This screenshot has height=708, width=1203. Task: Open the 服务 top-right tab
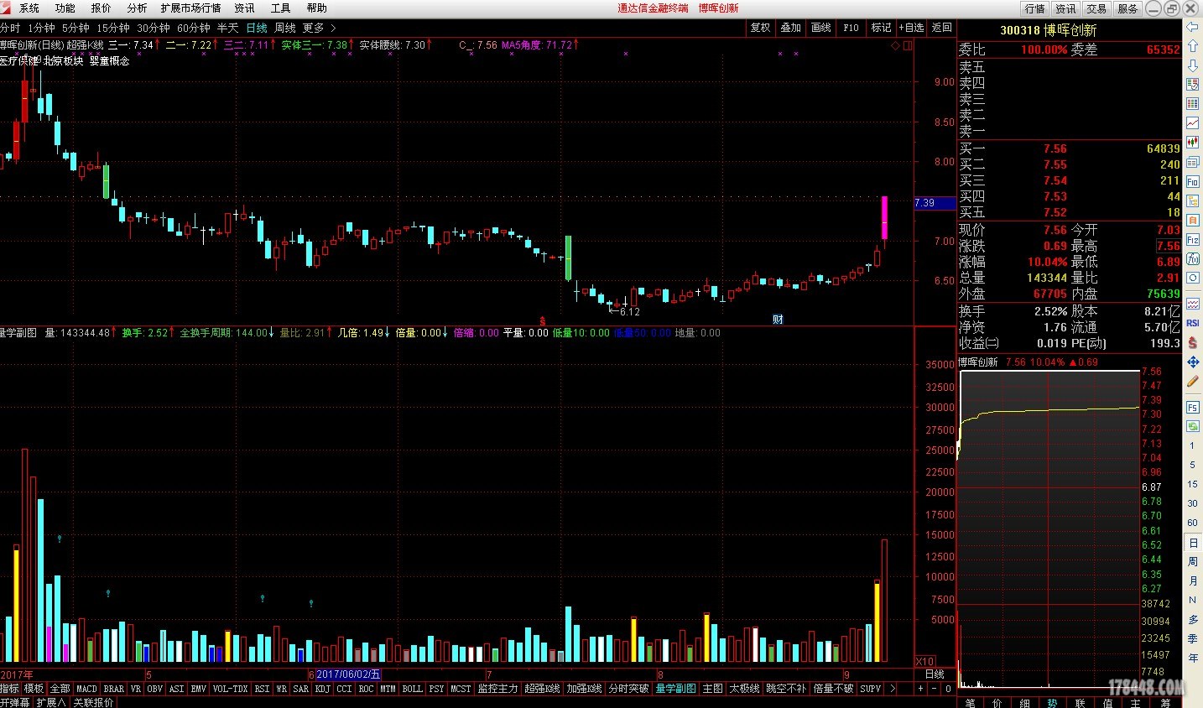(x=1127, y=8)
